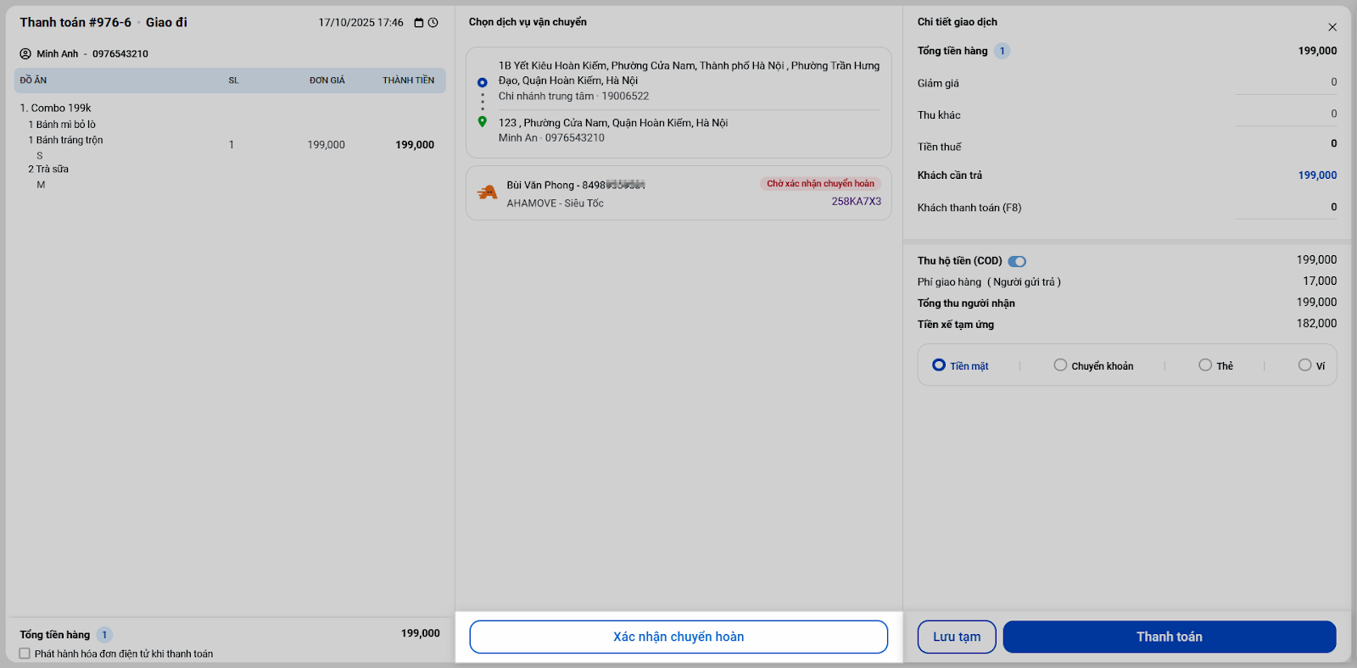Screen dimensions: 1357x668
Task: Click the blue pickup location marker
Action: (483, 82)
